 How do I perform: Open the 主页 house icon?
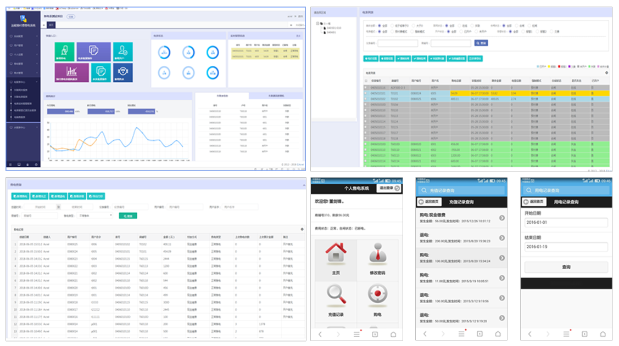point(335,255)
